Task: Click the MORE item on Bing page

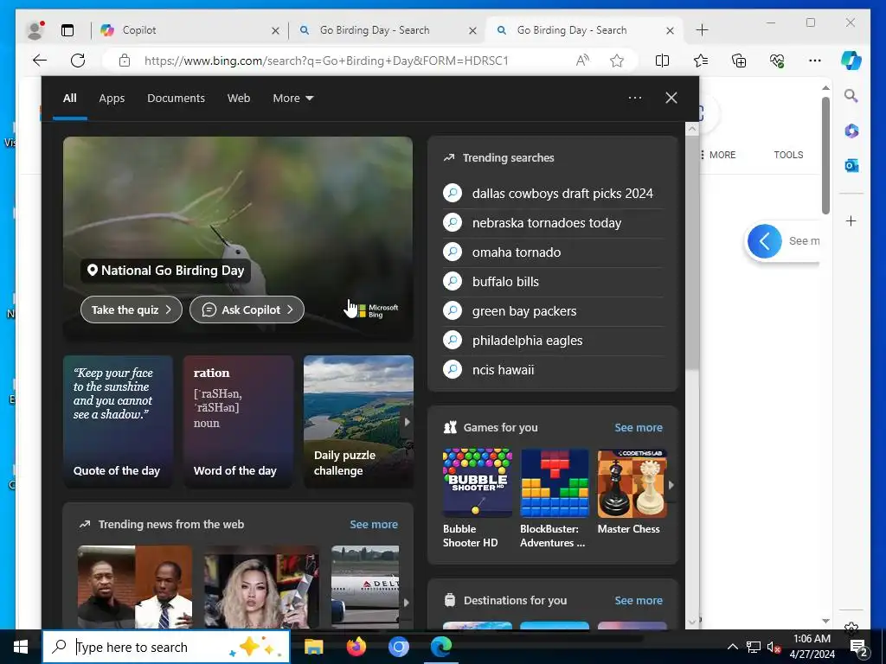Action: (x=717, y=155)
